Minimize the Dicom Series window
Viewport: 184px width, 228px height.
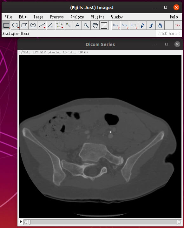click(x=156, y=44)
